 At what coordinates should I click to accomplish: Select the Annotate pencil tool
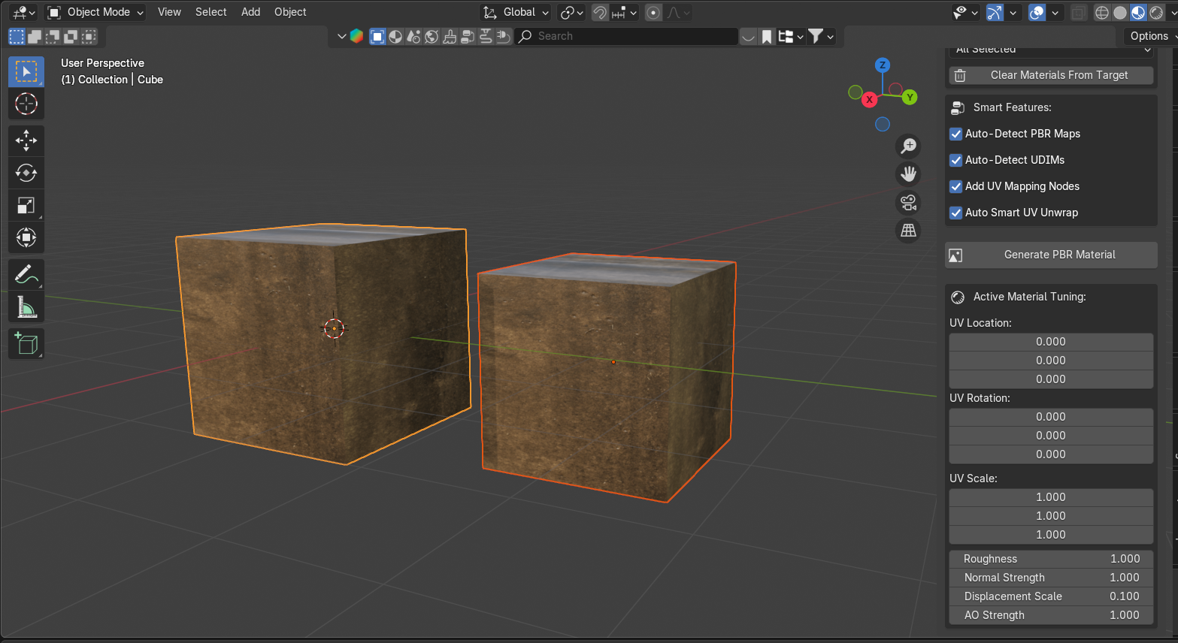[26, 275]
